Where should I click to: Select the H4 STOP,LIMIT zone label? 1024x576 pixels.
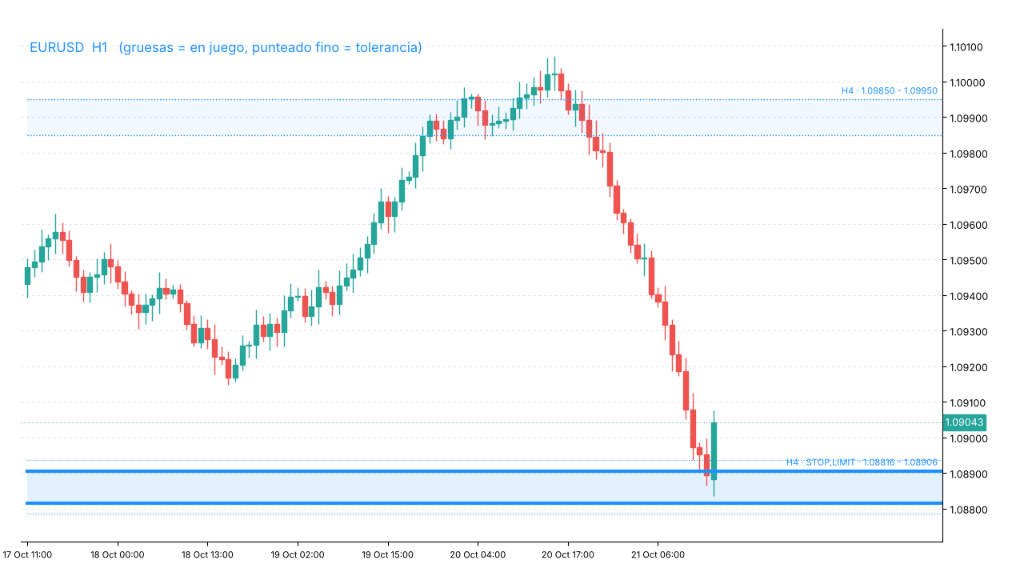[862, 462]
